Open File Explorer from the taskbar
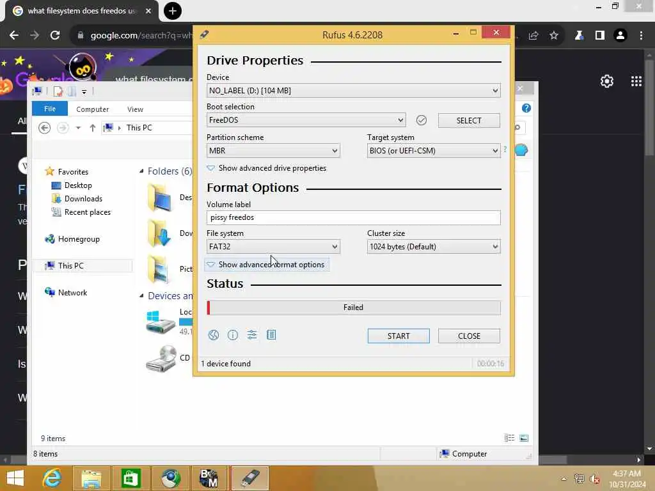Screen dimensions: 655x491 pyautogui.click(x=91, y=478)
